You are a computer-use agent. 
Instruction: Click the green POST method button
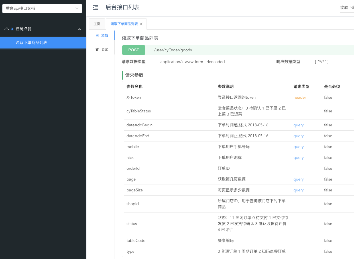[x=134, y=50]
